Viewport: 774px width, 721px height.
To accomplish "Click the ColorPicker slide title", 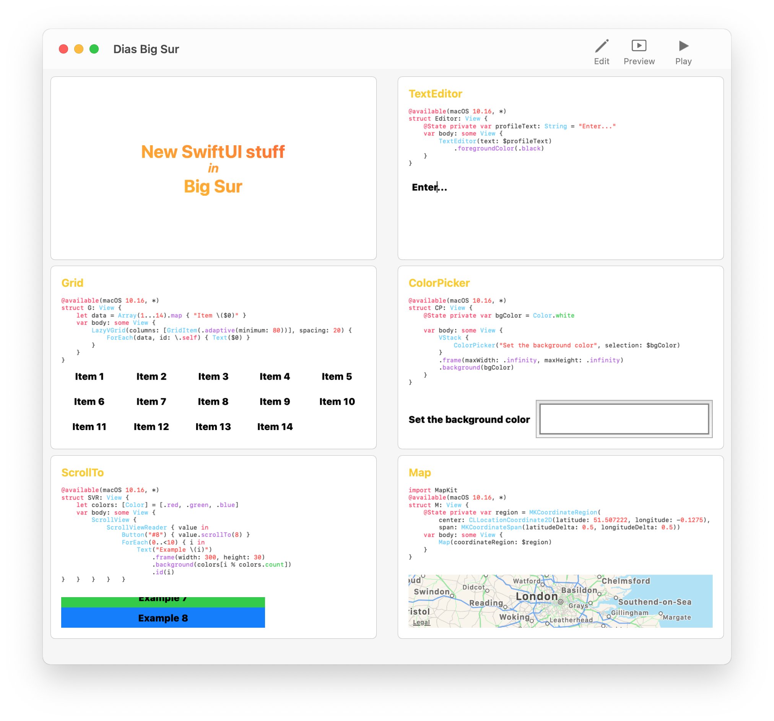I will click(x=439, y=283).
